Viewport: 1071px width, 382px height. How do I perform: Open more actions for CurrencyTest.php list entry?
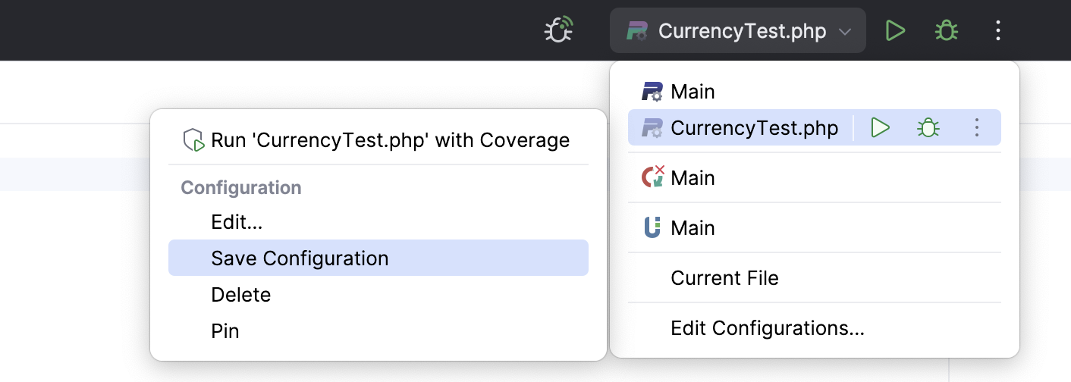(977, 128)
